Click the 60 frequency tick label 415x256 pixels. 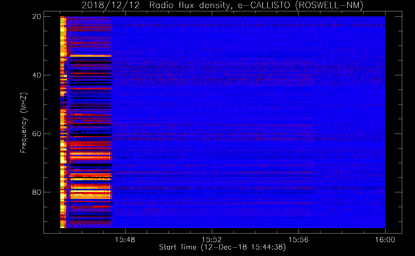pyautogui.click(x=37, y=134)
